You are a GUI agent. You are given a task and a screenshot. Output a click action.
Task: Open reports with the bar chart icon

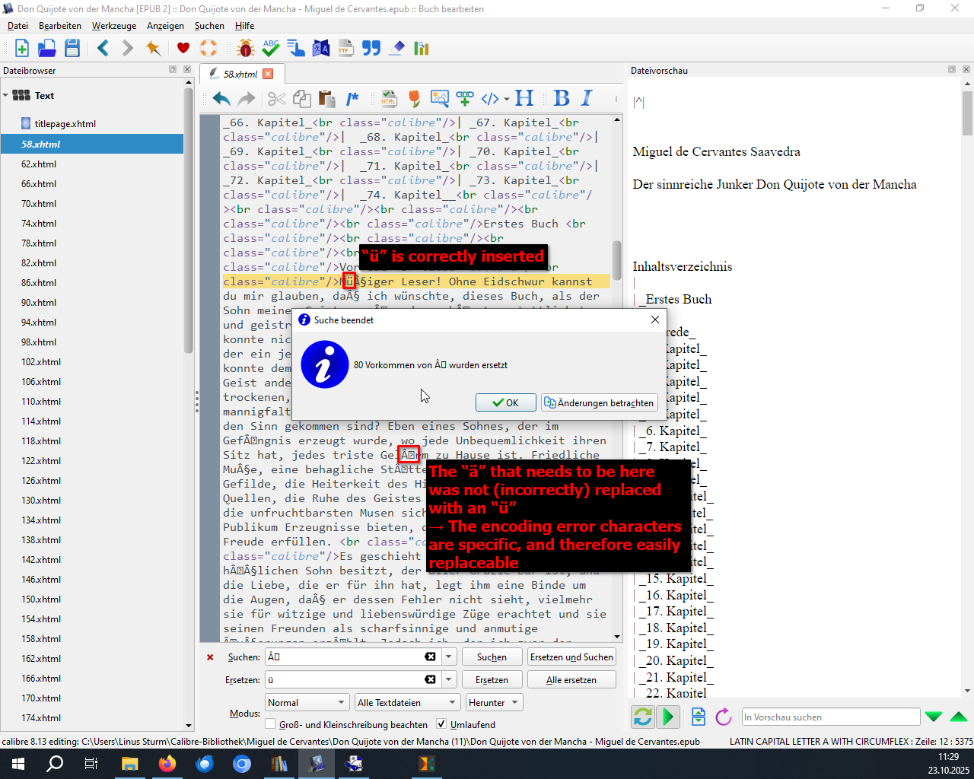click(422, 49)
